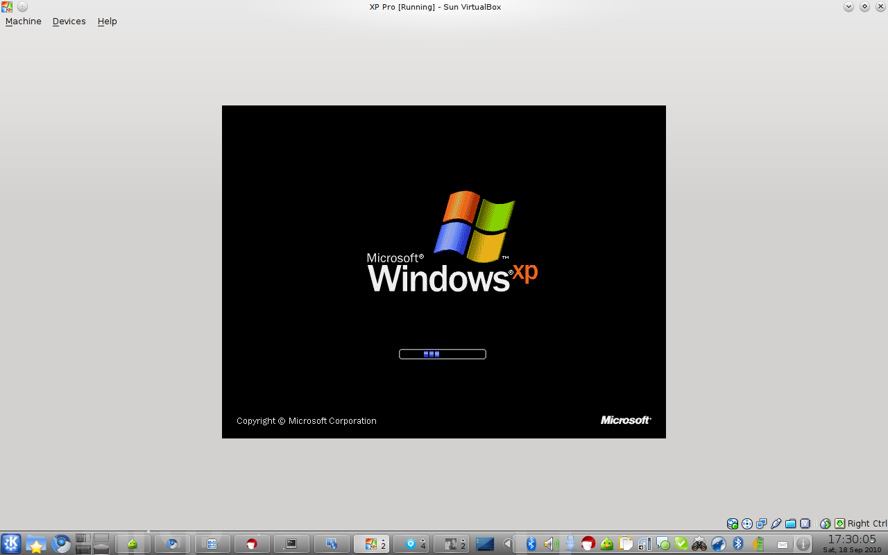Click the shared folders status icon
Image resolution: width=888 pixels, height=555 pixels.
tap(791, 524)
